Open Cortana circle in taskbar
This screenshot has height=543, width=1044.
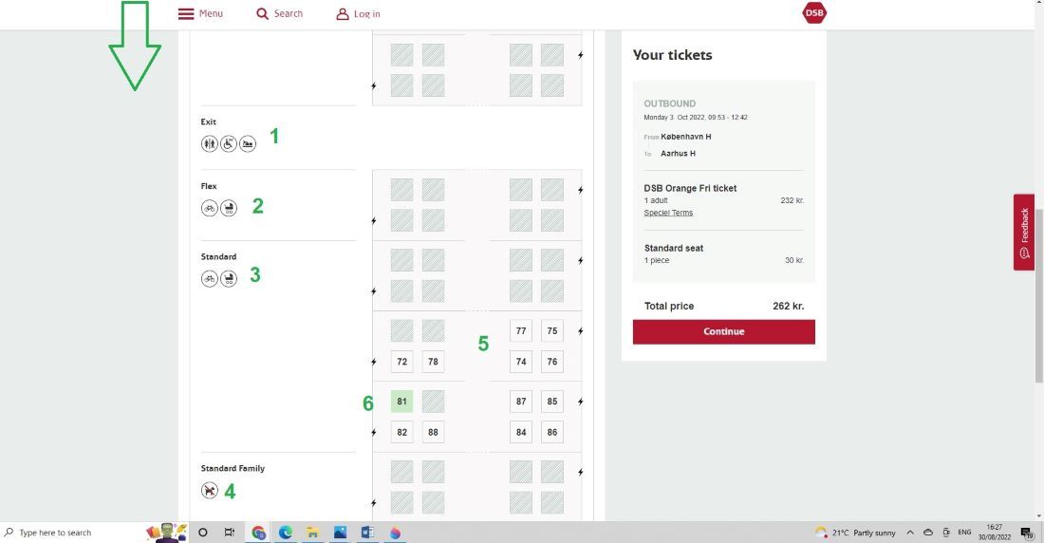[202, 533]
